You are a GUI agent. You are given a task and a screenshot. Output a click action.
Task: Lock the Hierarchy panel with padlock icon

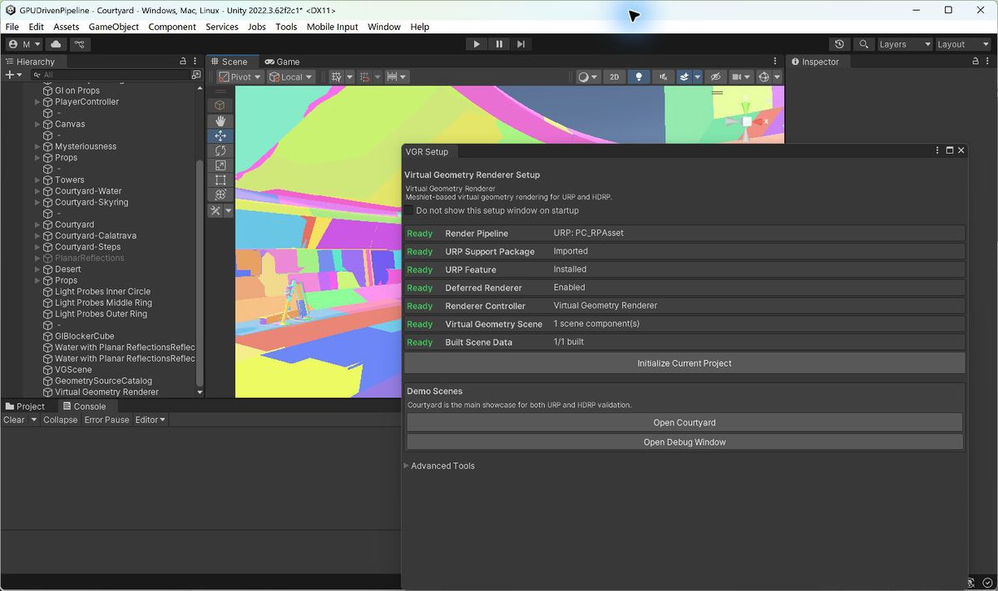coord(183,62)
